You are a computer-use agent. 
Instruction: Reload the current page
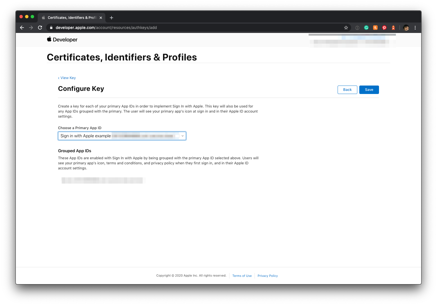click(40, 28)
